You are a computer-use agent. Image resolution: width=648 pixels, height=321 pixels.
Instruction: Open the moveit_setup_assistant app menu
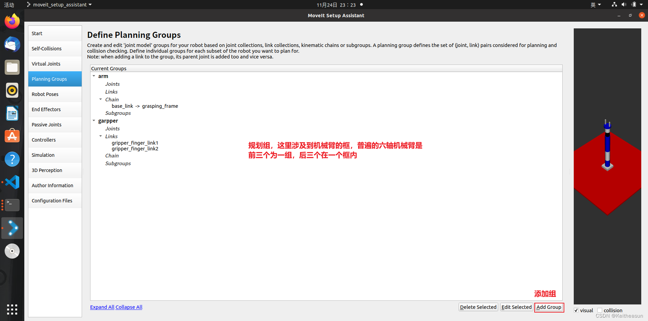click(59, 5)
